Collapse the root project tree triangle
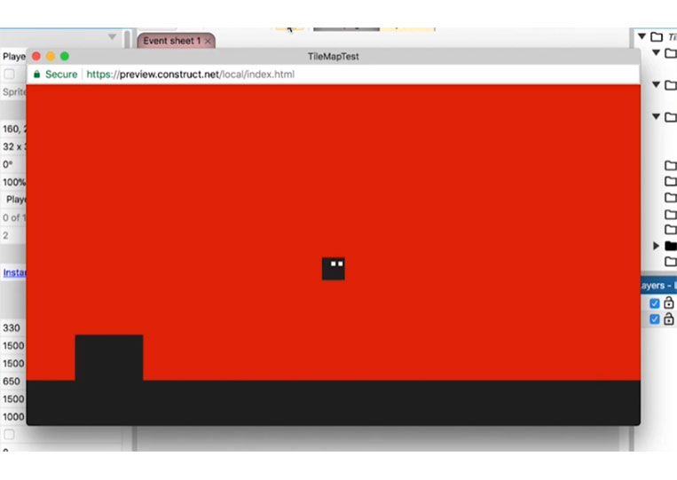The image size is (677, 480). pyautogui.click(x=642, y=36)
